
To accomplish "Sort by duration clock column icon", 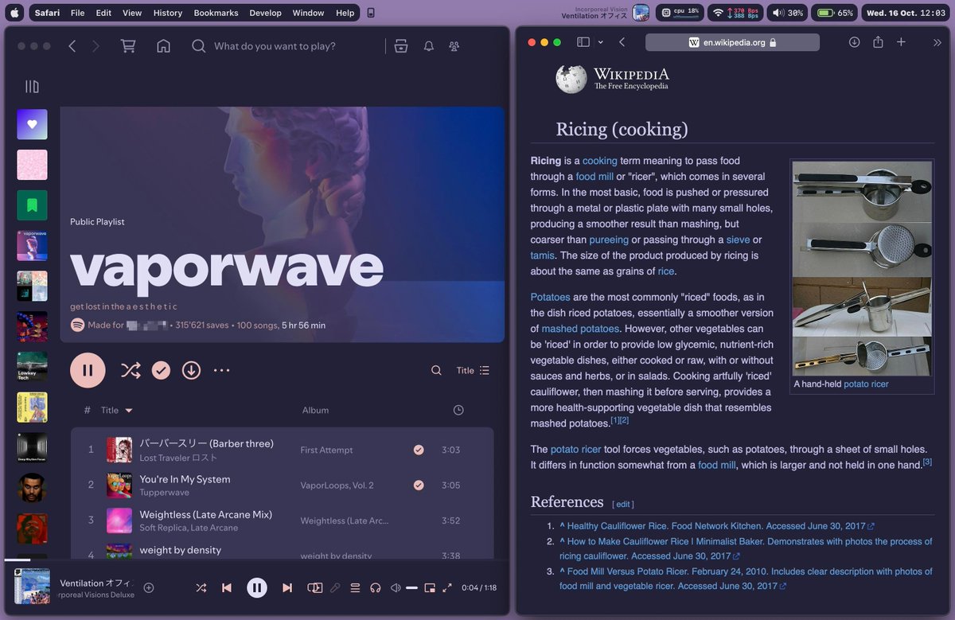I will pyautogui.click(x=458, y=410).
